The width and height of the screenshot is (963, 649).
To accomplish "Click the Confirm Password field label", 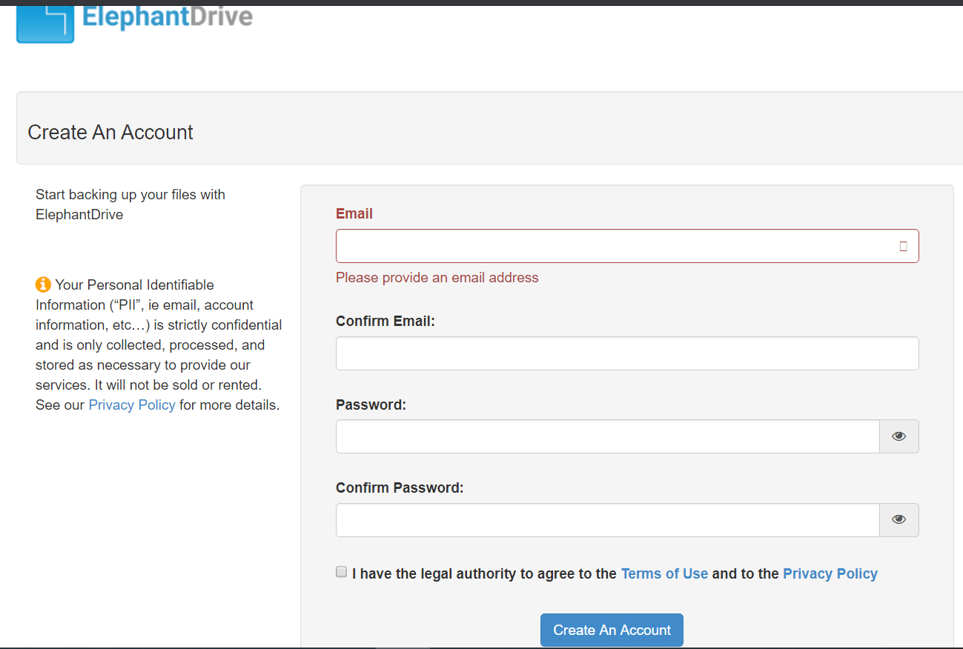I will [x=400, y=487].
